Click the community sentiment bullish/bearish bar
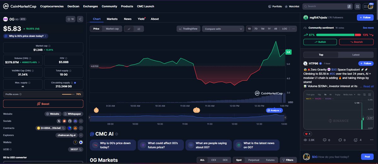This screenshot has width=378, height=164. 338,35
